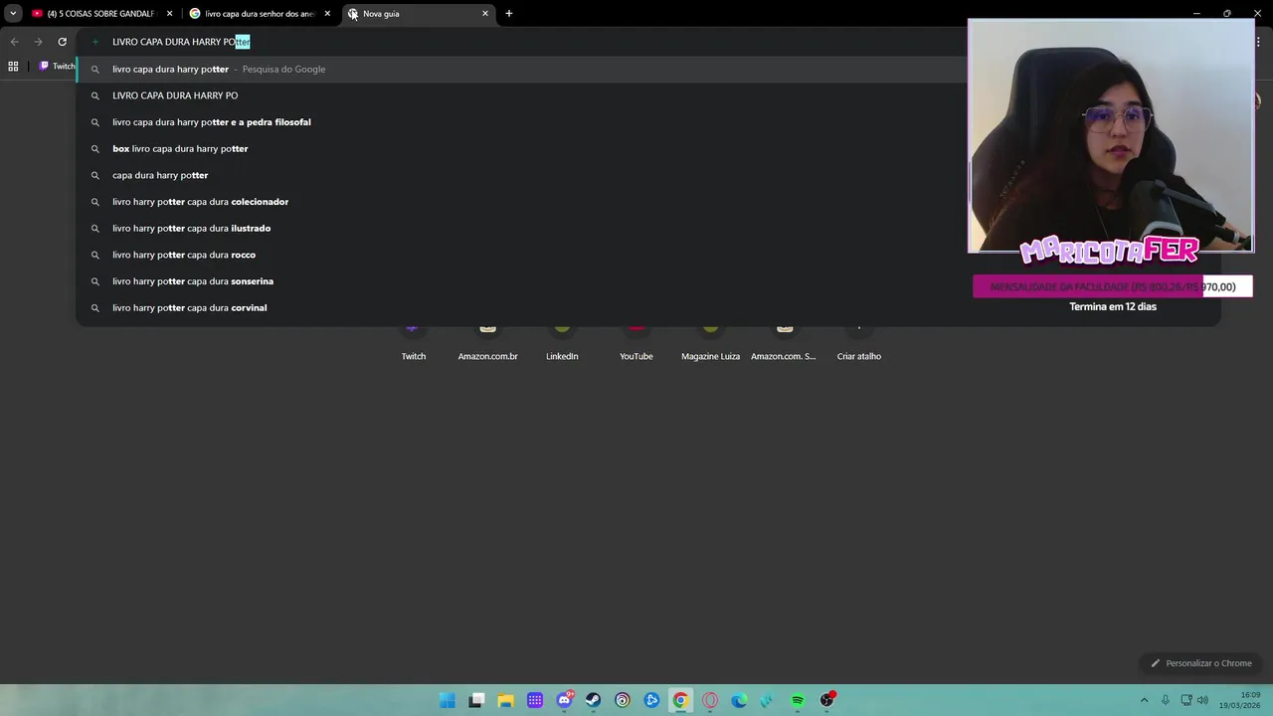Select suggestion ending in 'ilustrado'
The width and height of the screenshot is (1273, 716).
pos(521,229)
